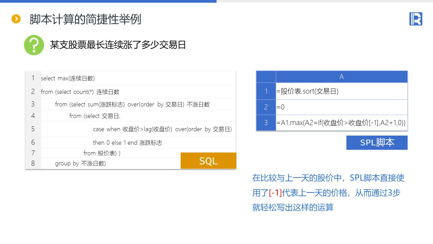Click row number 3 in SPL table
This screenshot has width=433, height=244.
(x=266, y=123)
